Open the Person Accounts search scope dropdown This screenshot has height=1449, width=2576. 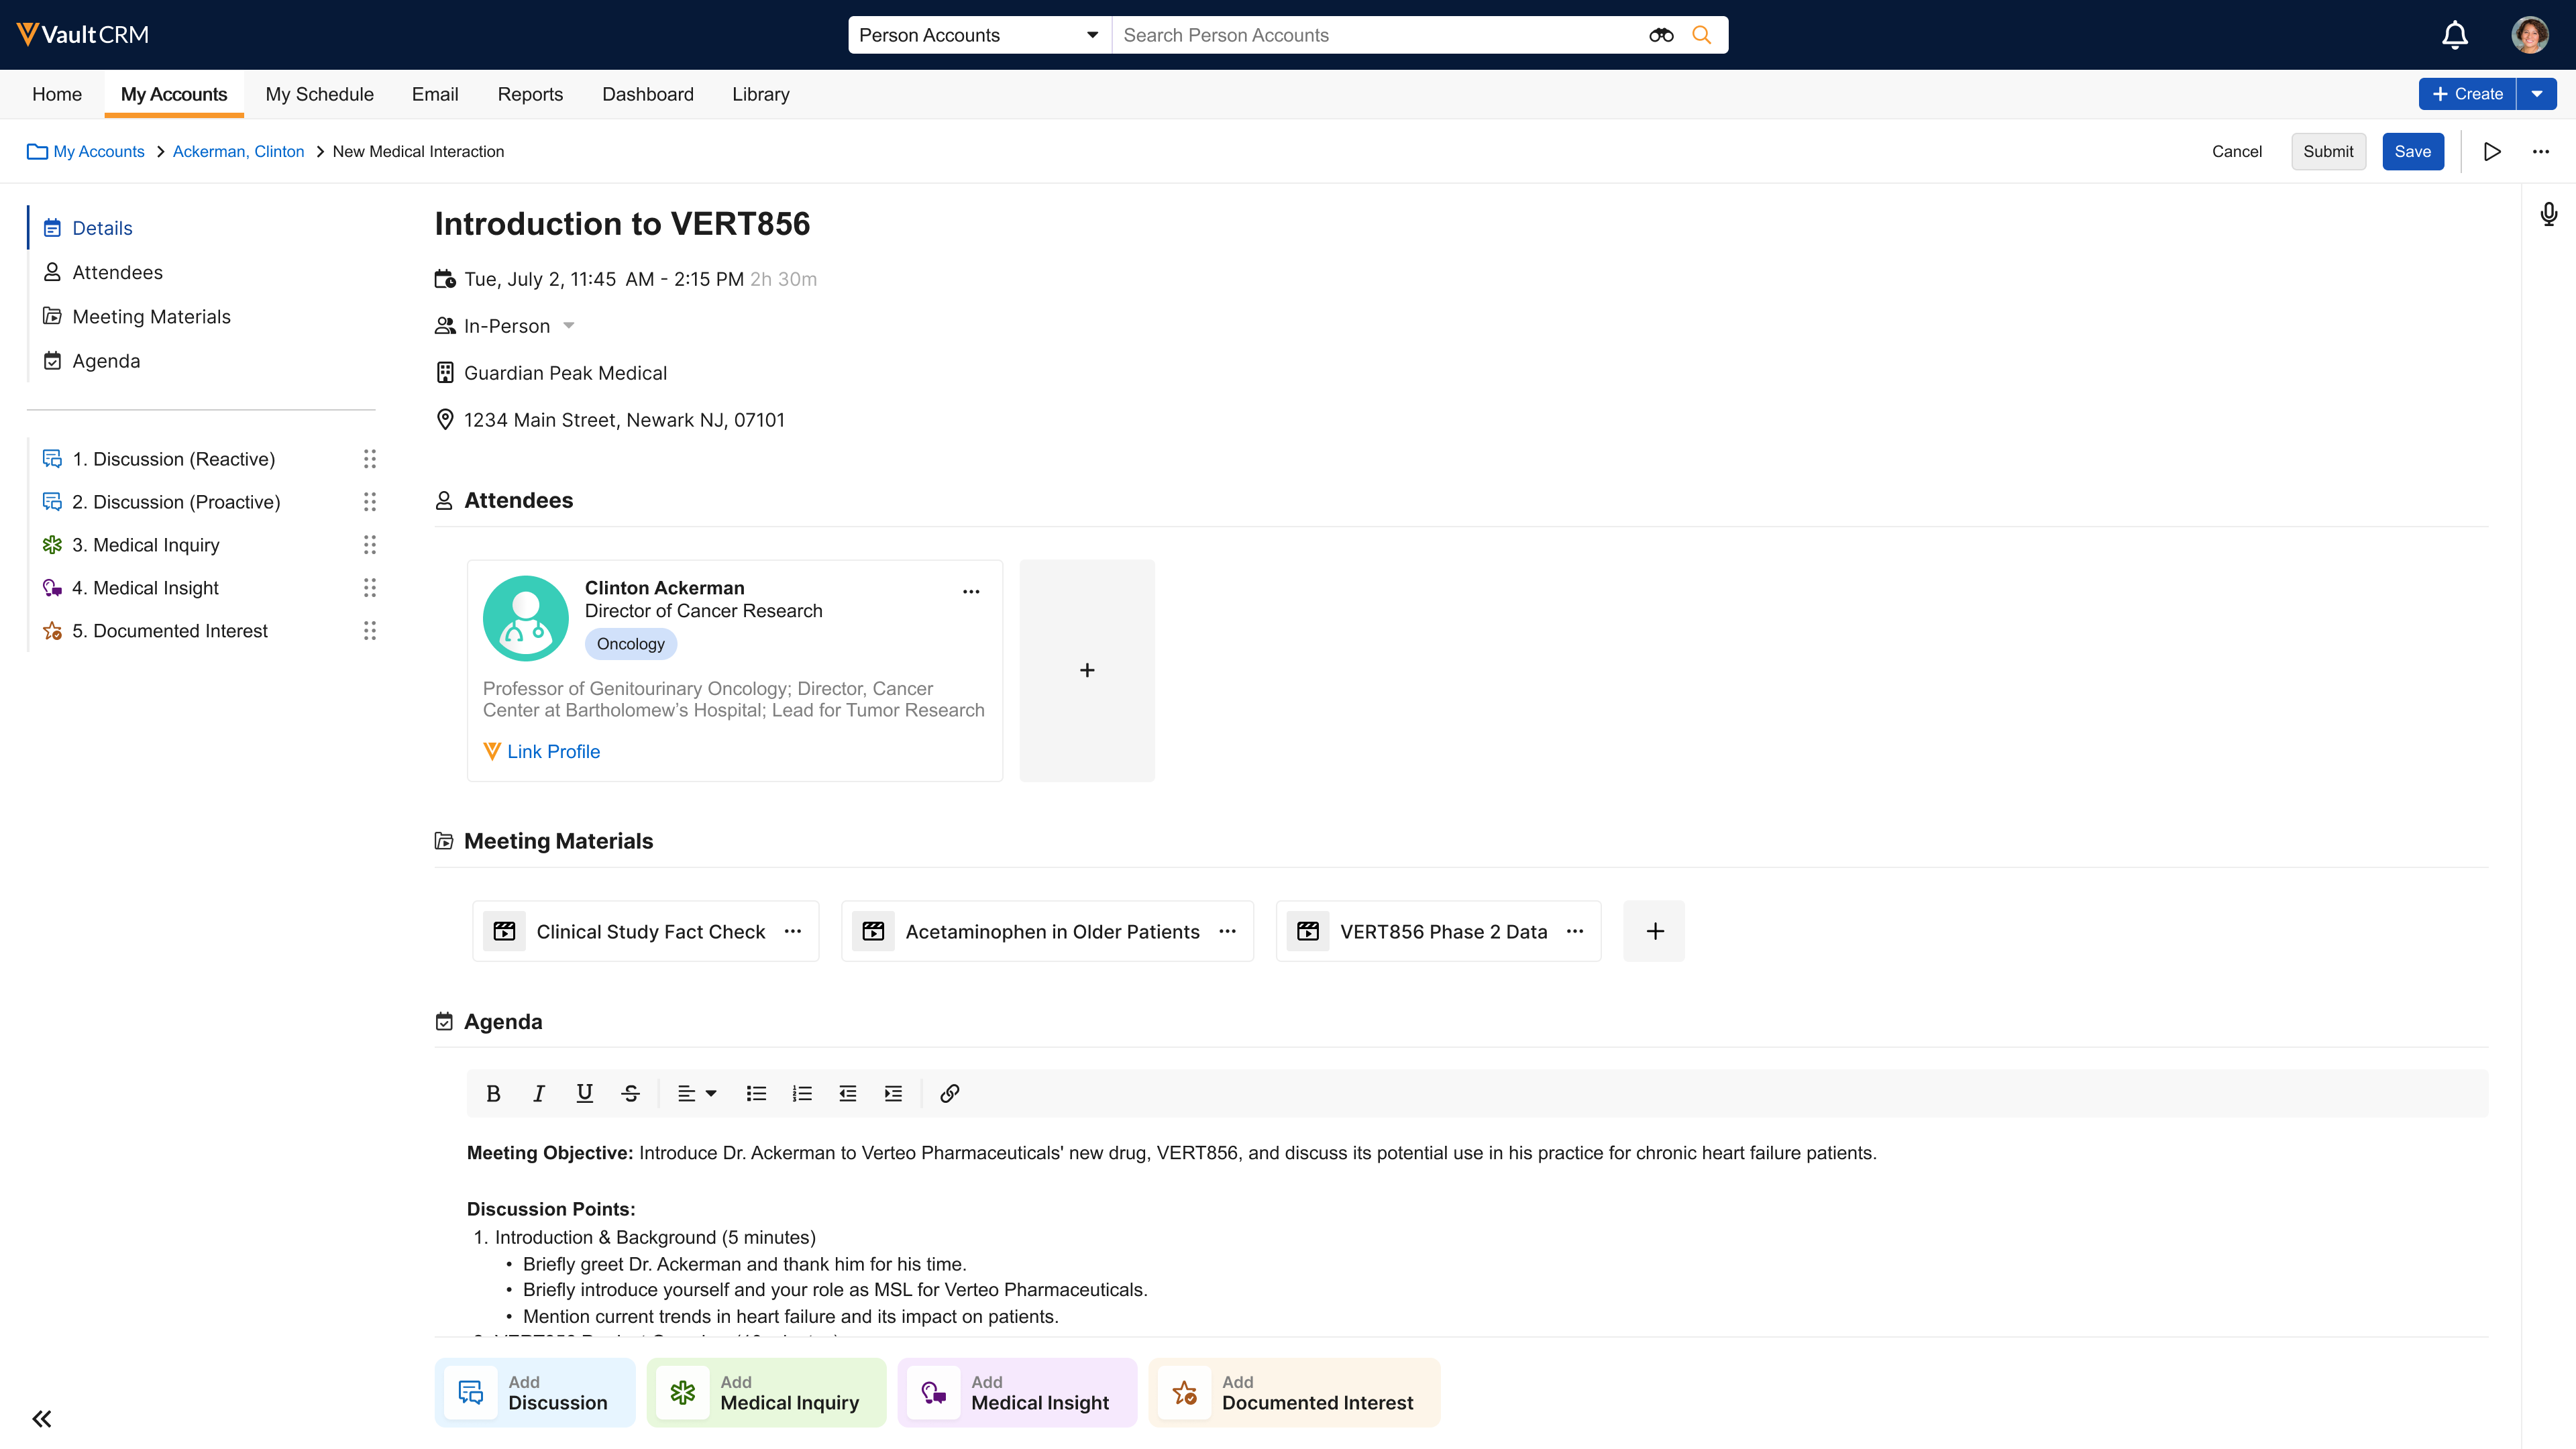click(x=978, y=35)
